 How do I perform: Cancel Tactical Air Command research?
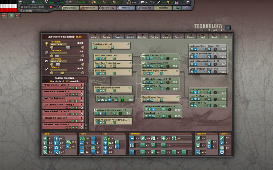[82, 94]
